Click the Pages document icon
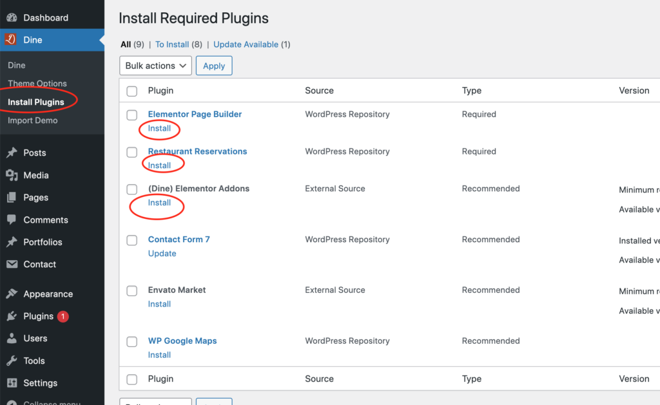This screenshot has width=660, height=405. [x=12, y=197]
